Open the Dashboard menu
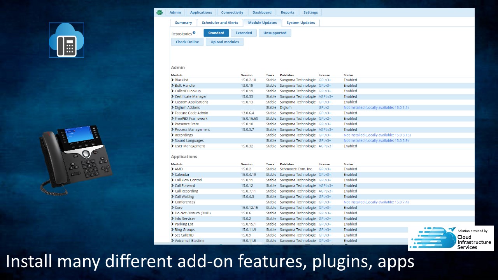Image resolution: width=498 pixels, height=280 pixels. 262,12
